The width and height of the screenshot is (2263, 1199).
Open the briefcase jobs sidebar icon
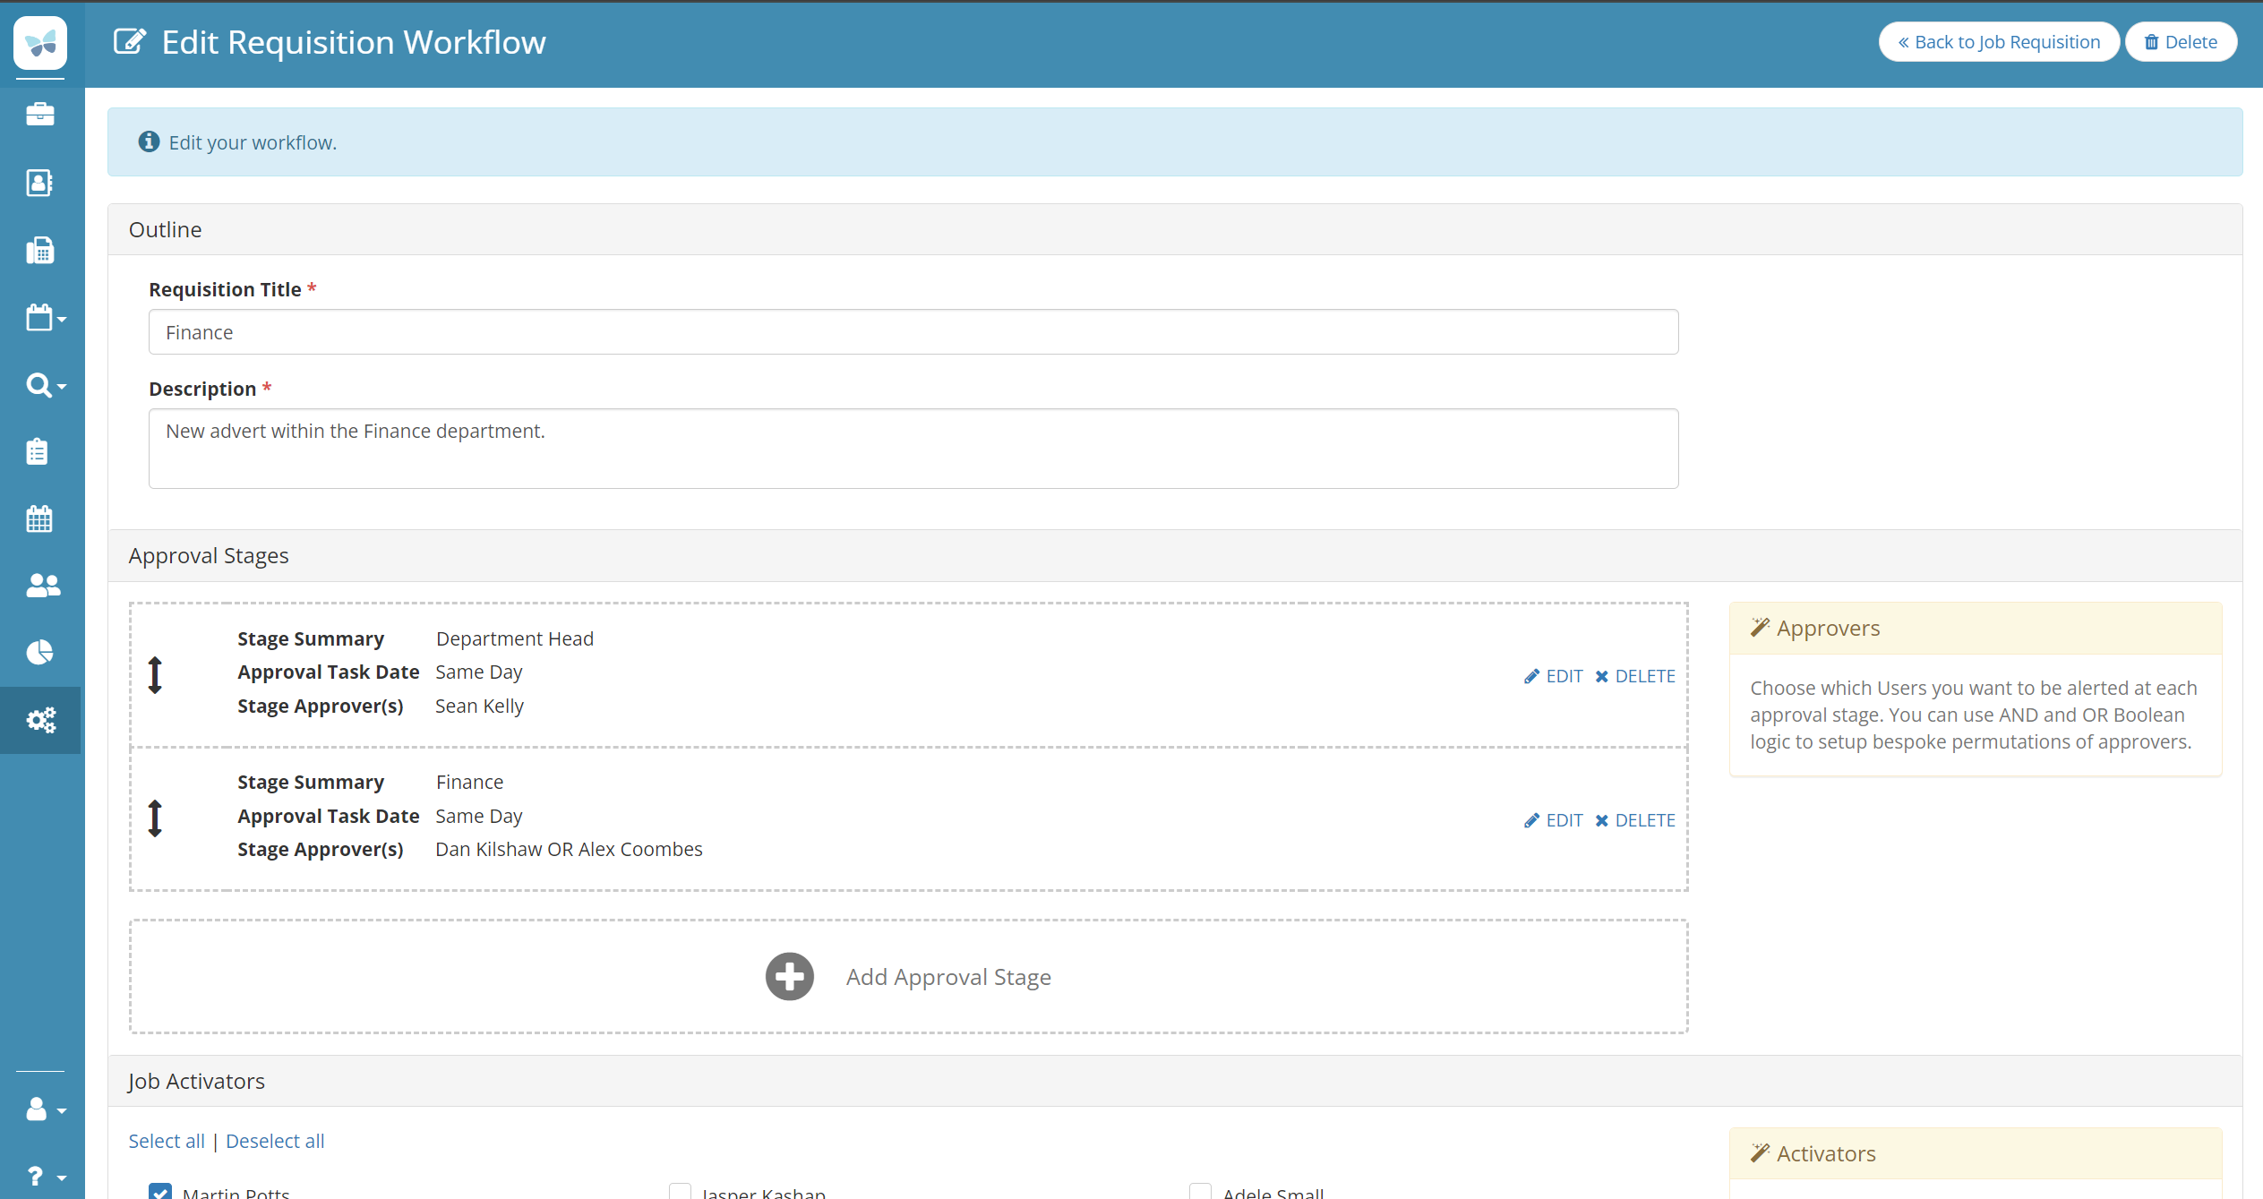coord(40,115)
